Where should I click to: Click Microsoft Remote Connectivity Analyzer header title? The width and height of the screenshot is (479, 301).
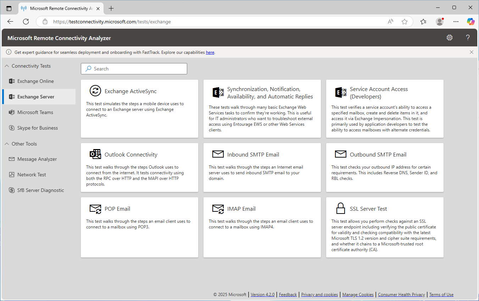pos(59,38)
